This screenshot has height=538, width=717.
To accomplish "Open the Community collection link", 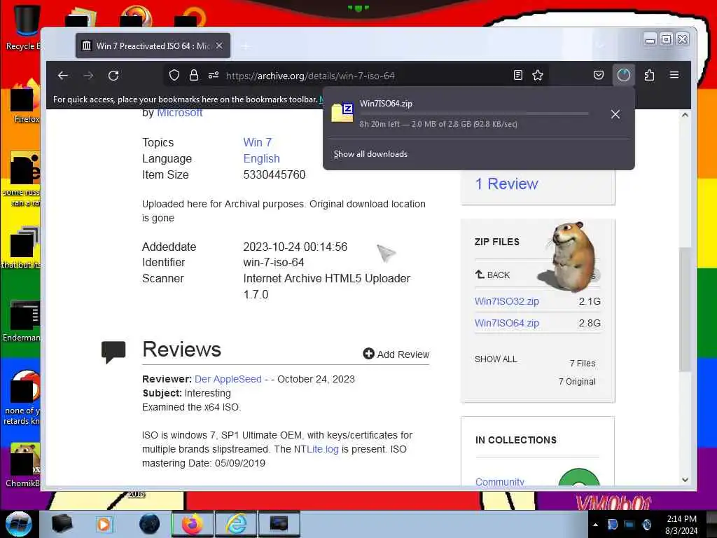I will [500, 482].
